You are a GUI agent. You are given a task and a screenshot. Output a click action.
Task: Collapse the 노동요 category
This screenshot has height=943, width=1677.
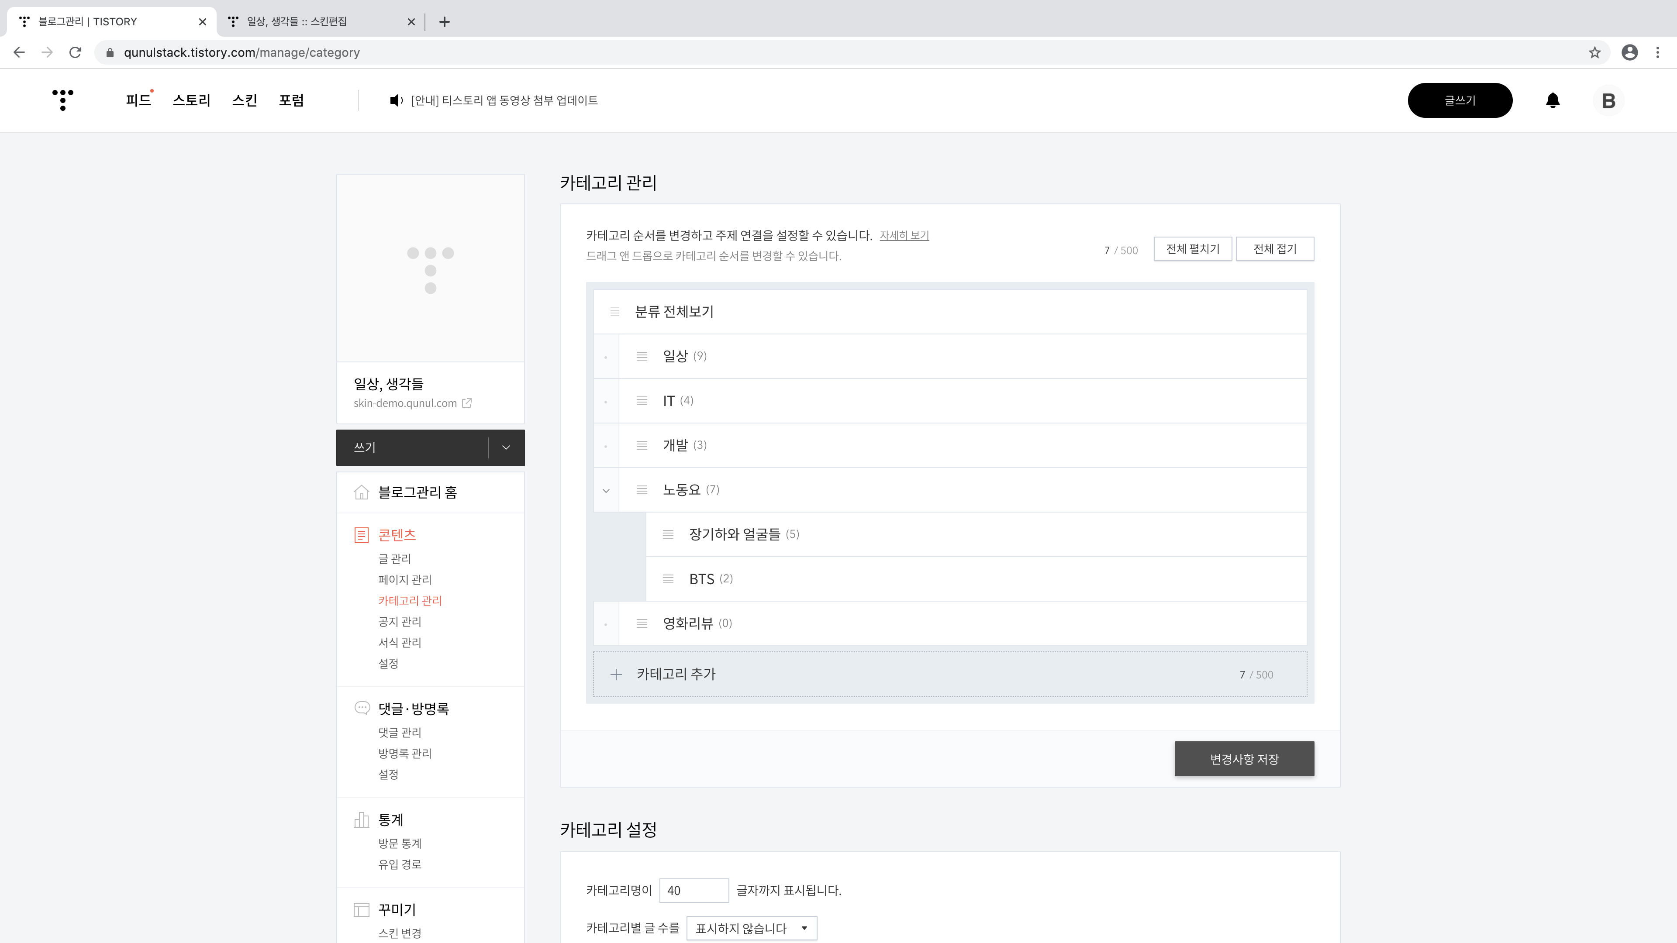pos(606,490)
